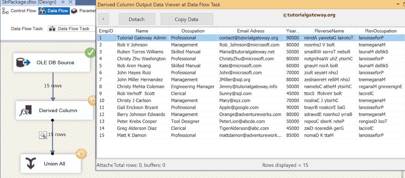Image resolution: width=405 pixels, height=178 pixels.
Task: Click the Peter Krebs Cooper cell
Action: tap(142, 121)
